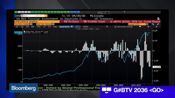The image size is (175, 98).
Task: Switch to the Table view
Action: (85, 27)
